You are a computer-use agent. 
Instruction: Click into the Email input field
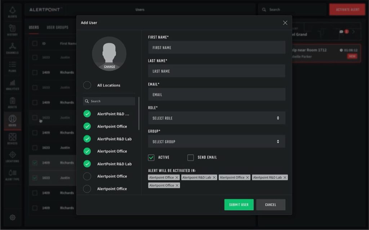pos(217,95)
